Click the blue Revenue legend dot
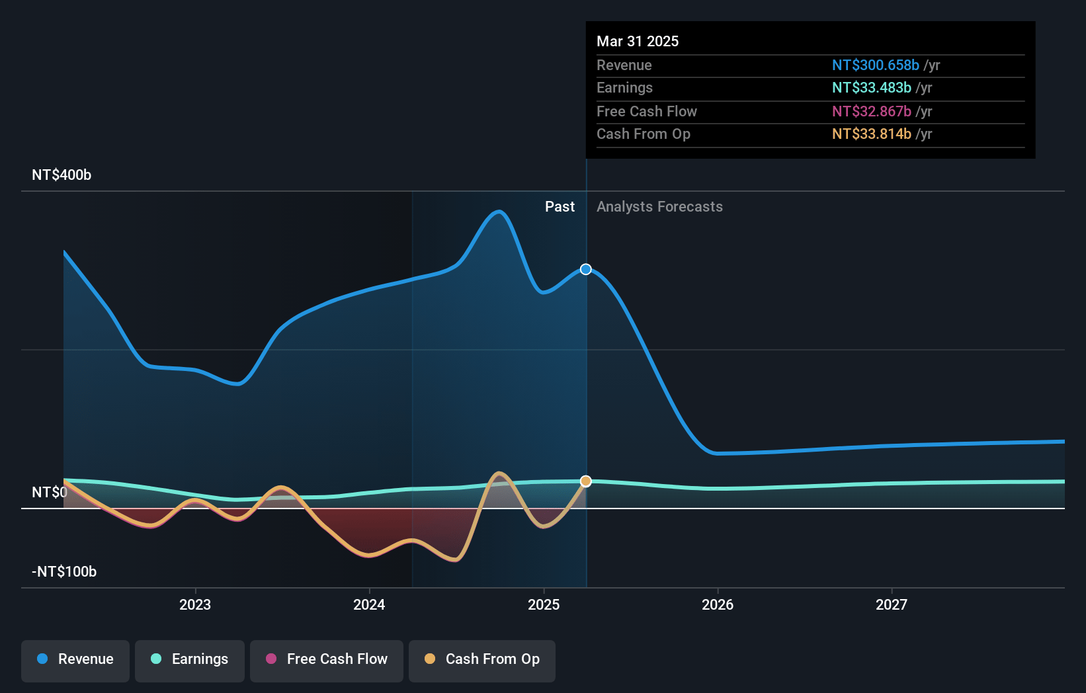1086x693 pixels. tap(42, 659)
